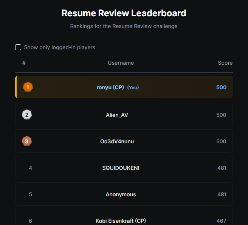Screen dimensions: 248x225
Task: Click Od3dV4nunu's score of 500
Action: [x=221, y=141]
